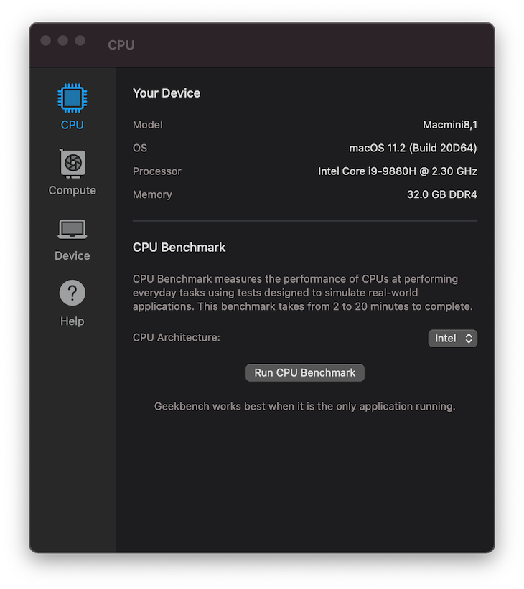Click the 32.0 GB DDR4 memory value
This screenshot has width=524, height=589.
pyautogui.click(x=442, y=194)
